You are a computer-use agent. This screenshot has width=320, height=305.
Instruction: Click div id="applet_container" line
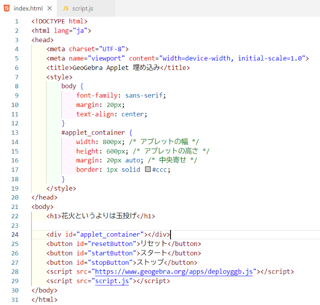[108, 235]
